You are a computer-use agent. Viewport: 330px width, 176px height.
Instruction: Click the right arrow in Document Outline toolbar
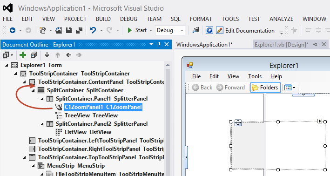click(79, 55)
